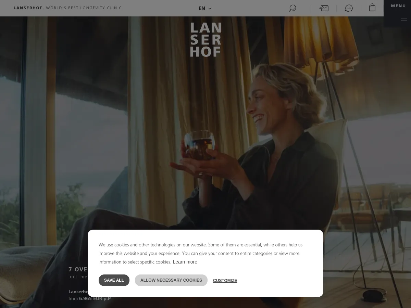411x308 pixels.
Task: Click the 6.965 EUR p.P price text
Action: coord(95,298)
